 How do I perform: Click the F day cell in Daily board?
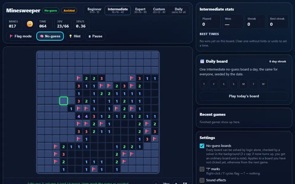[214, 84]
